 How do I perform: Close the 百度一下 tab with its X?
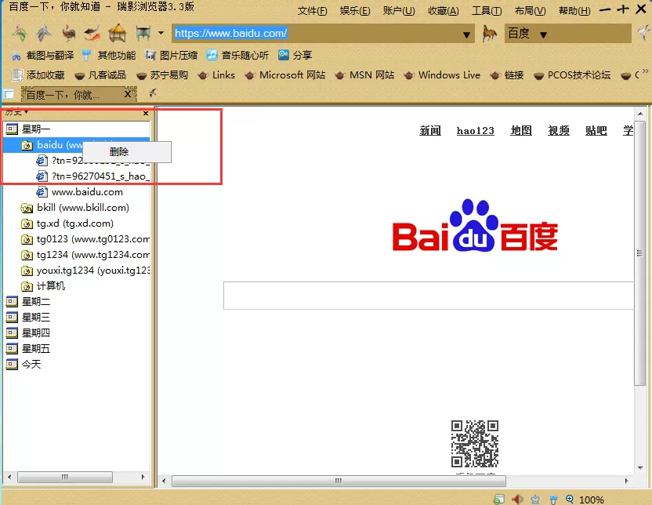pyautogui.click(x=129, y=94)
